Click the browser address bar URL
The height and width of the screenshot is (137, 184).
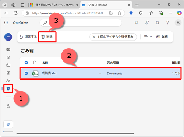[x=69, y=13]
